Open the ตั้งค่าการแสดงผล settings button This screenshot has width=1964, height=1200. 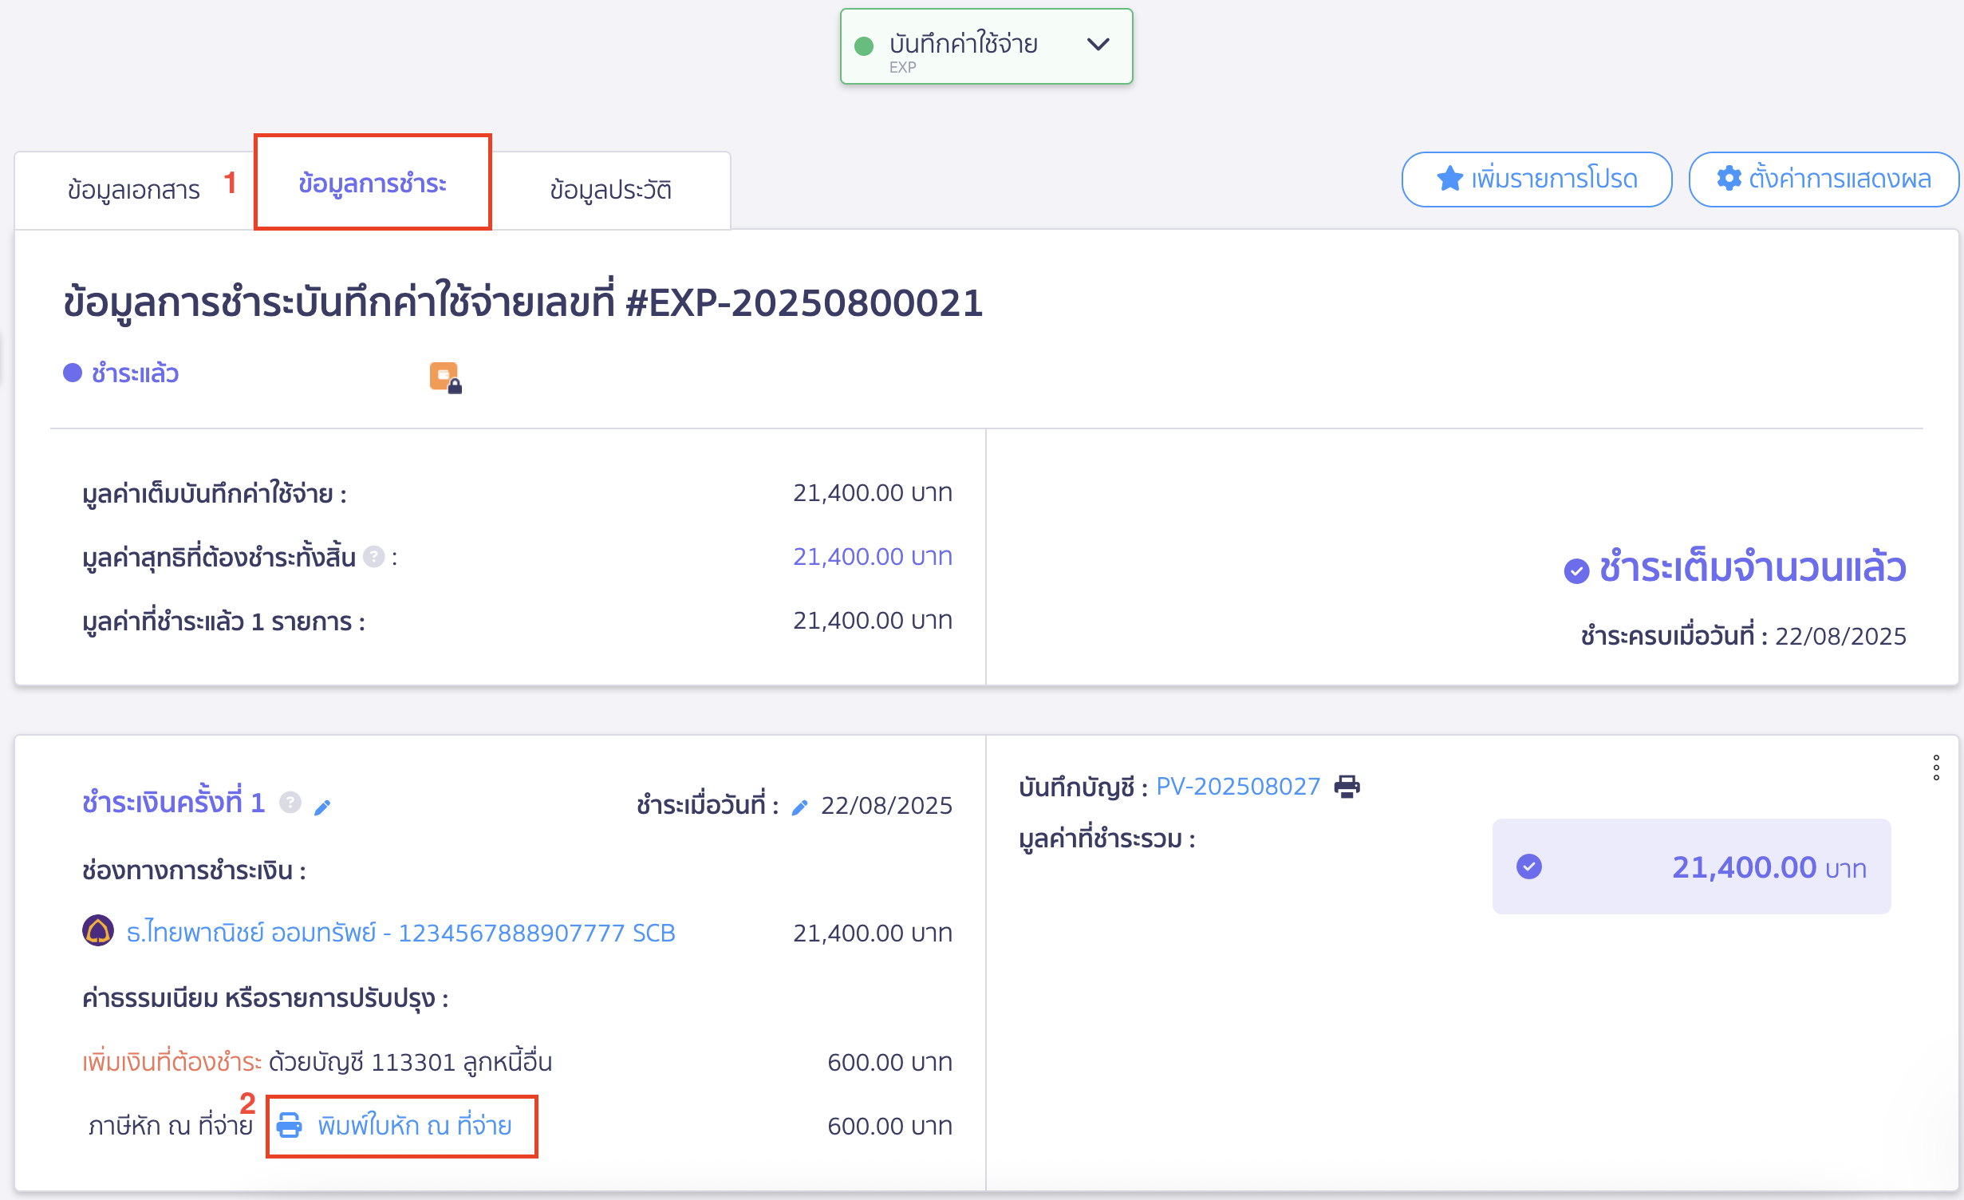[x=1824, y=179]
